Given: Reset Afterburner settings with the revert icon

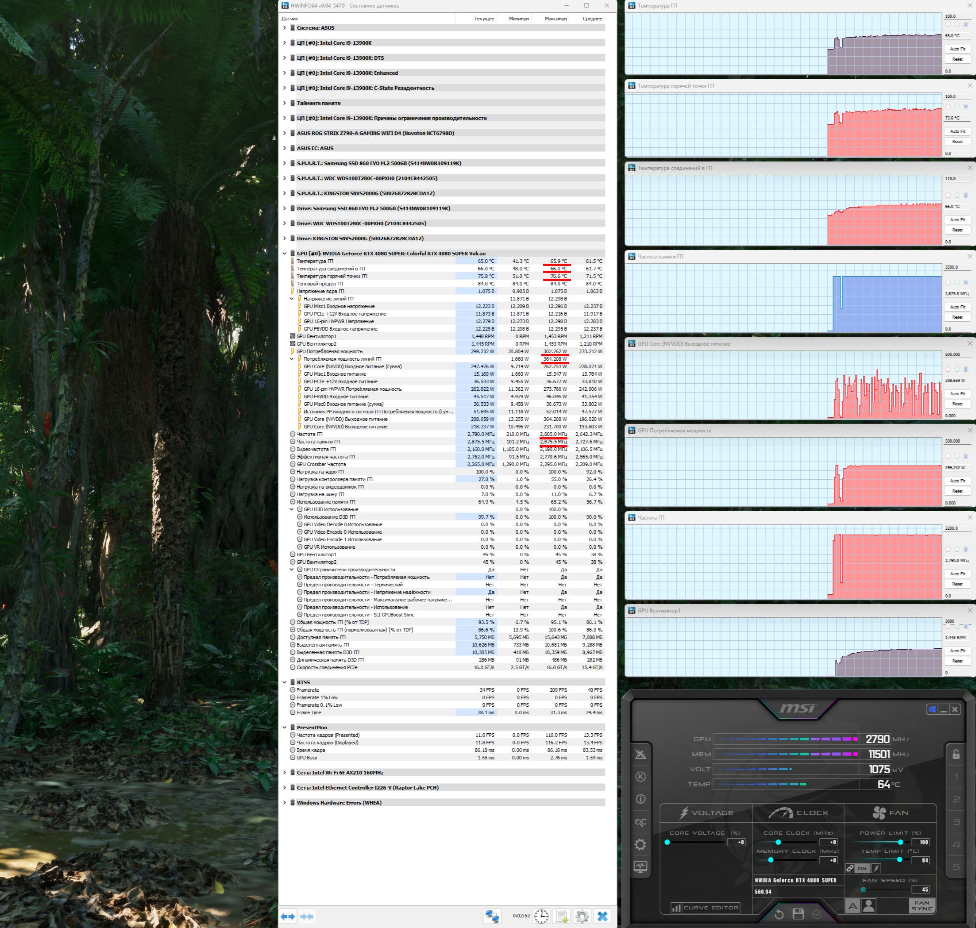Looking at the screenshot, I should (779, 914).
